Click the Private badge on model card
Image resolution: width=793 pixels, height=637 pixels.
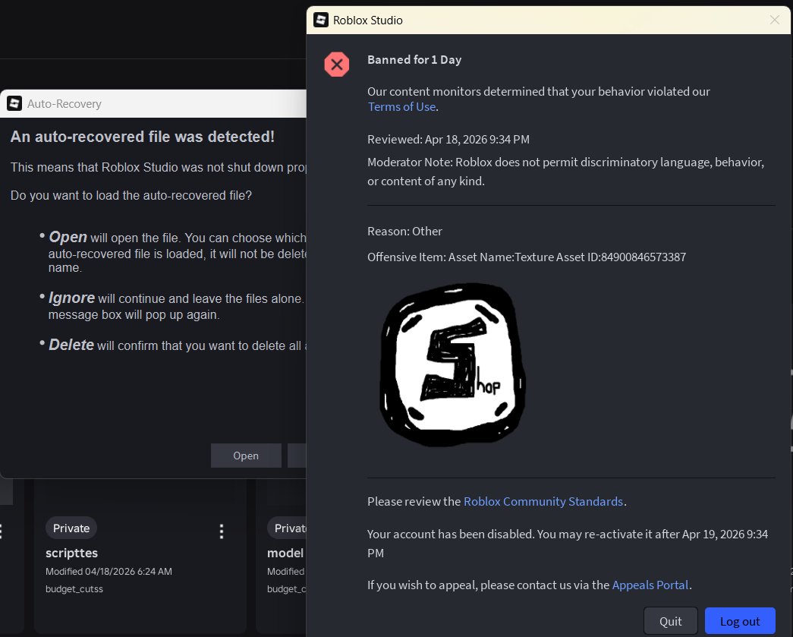coord(288,528)
